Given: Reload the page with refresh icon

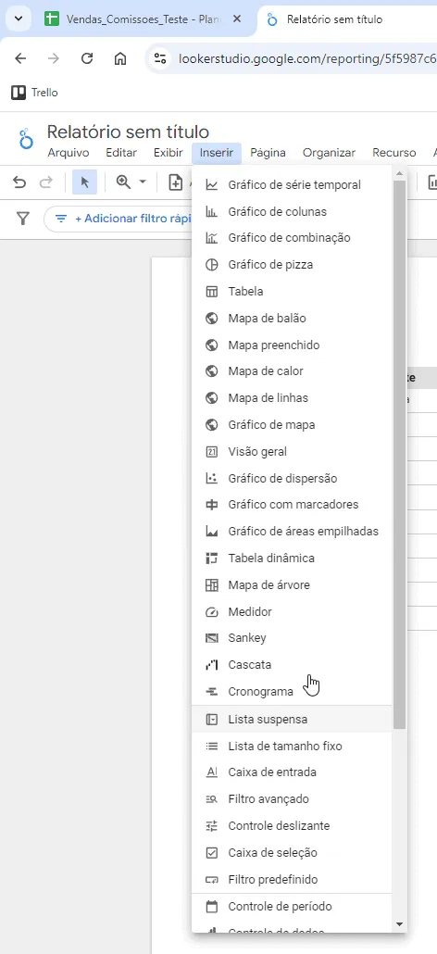Looking at the screenshot, I should [x=87, y=58].
